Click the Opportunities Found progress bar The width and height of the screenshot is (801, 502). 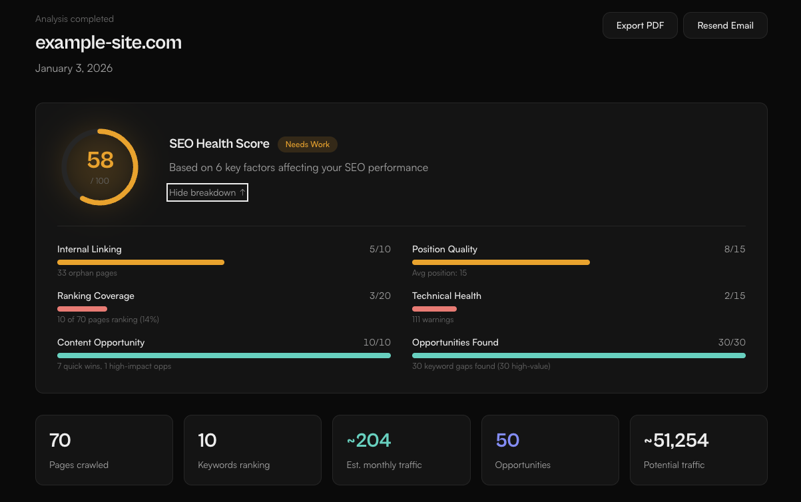pos(579,356)
